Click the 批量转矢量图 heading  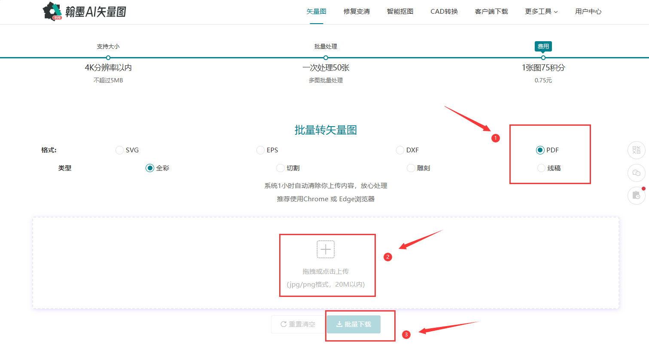point(326,130)
